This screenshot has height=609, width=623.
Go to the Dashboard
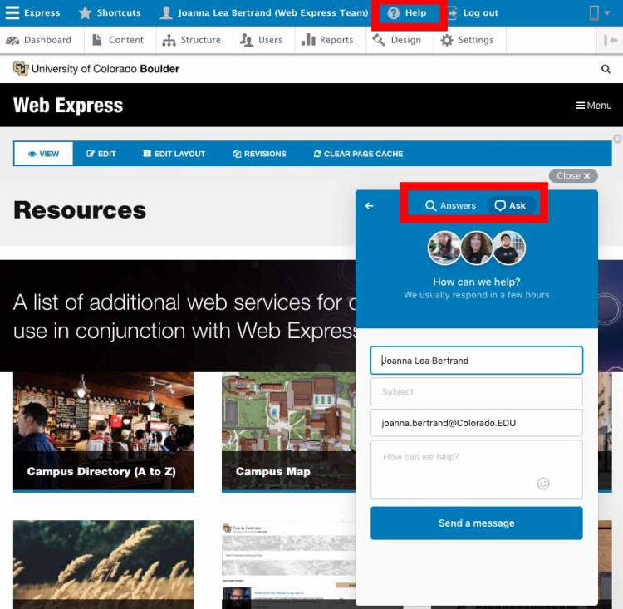[38, 40]
